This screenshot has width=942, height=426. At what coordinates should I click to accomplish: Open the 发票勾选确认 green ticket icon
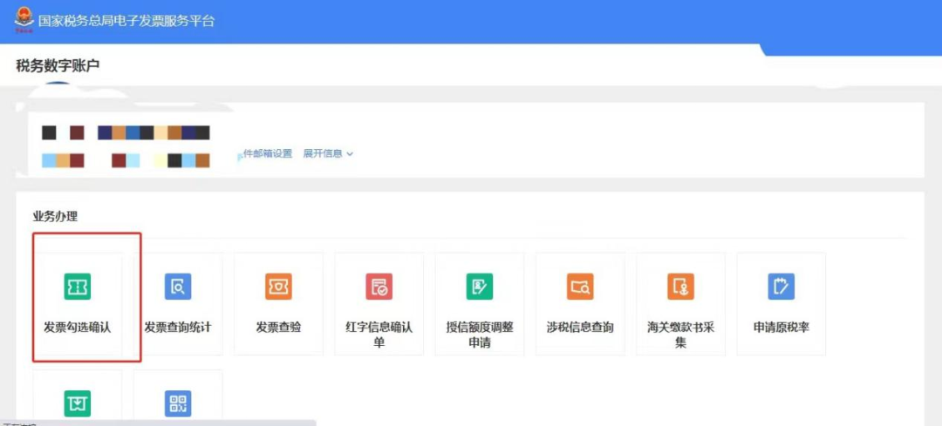(x=78, y=286)
